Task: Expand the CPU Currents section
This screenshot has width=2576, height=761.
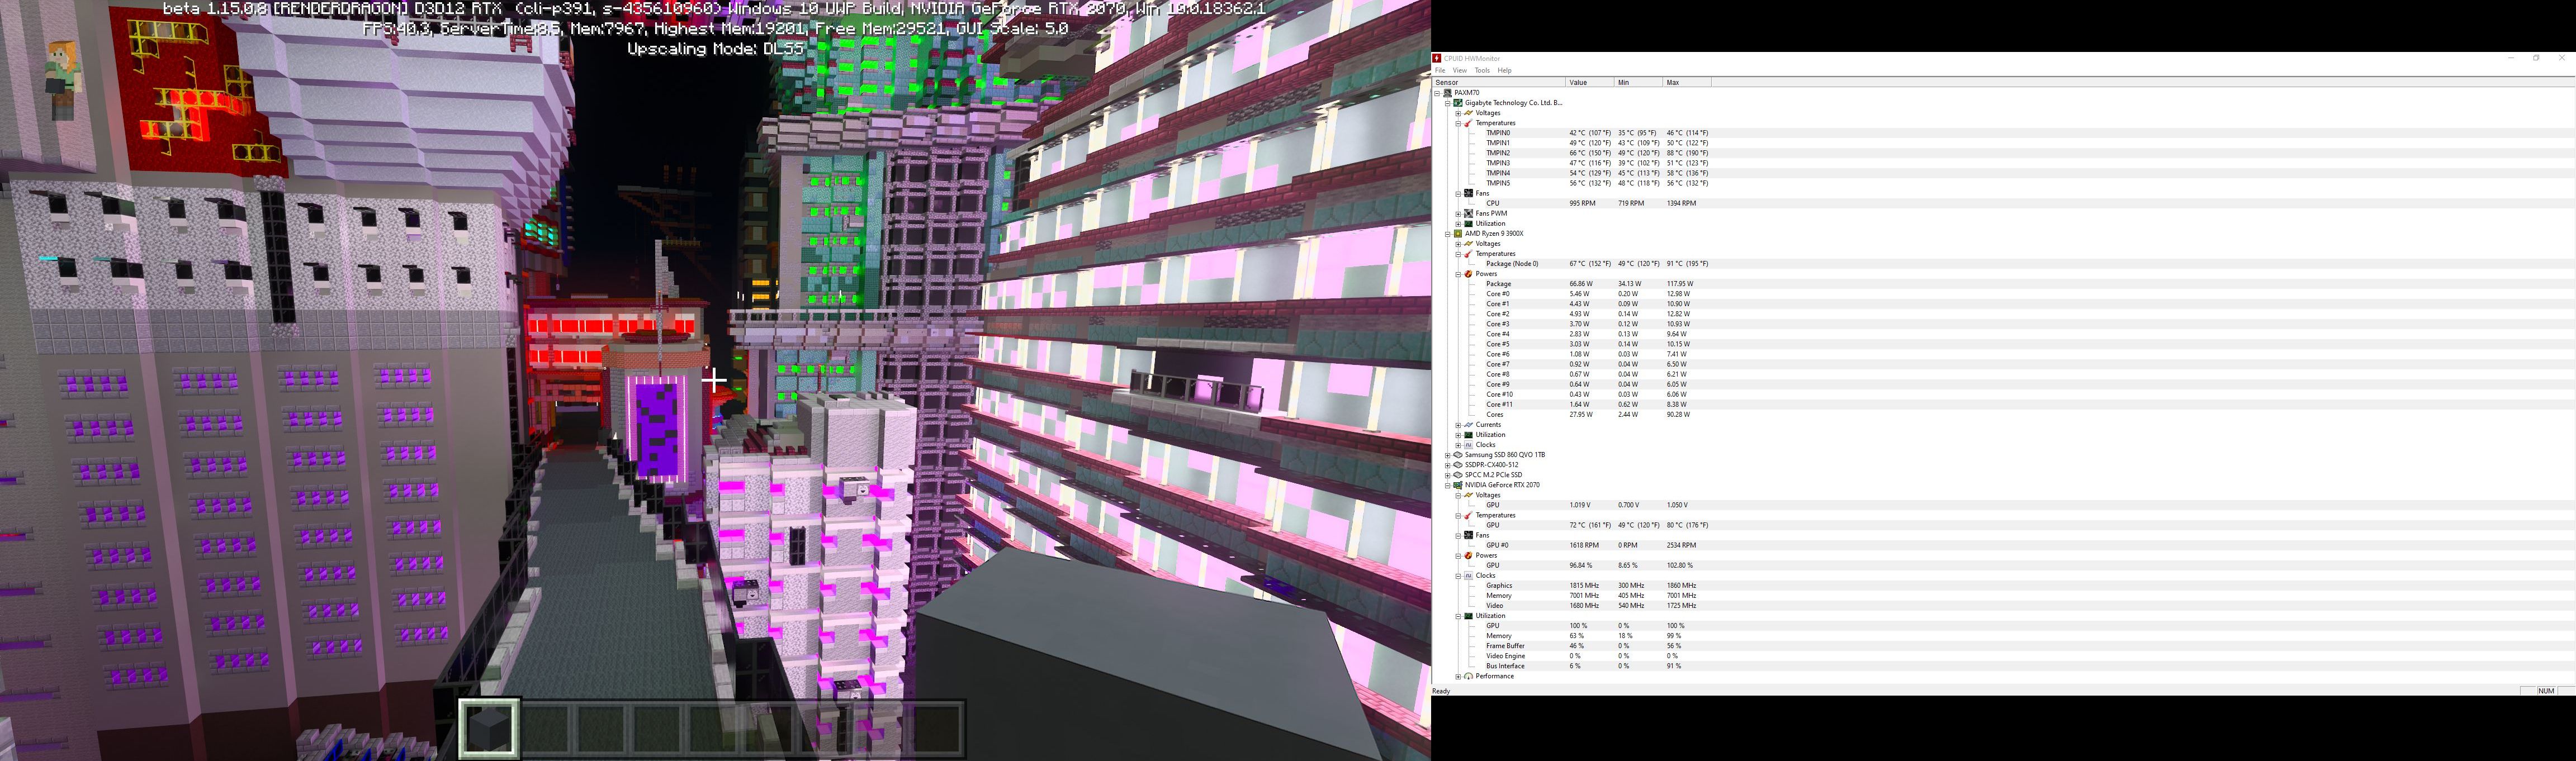Action: coord(1458,425)
